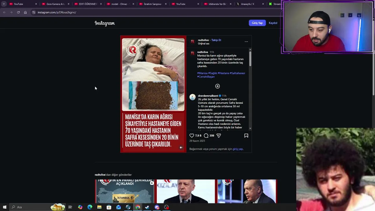
Task: Open the drerdemnalbant commenter profile
Action: pyautogui.click(x=208, y=96)
